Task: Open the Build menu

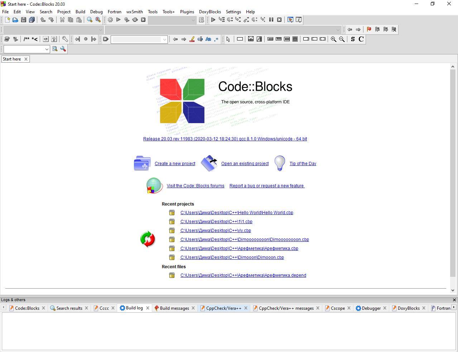Action: [x=80, y=12]
